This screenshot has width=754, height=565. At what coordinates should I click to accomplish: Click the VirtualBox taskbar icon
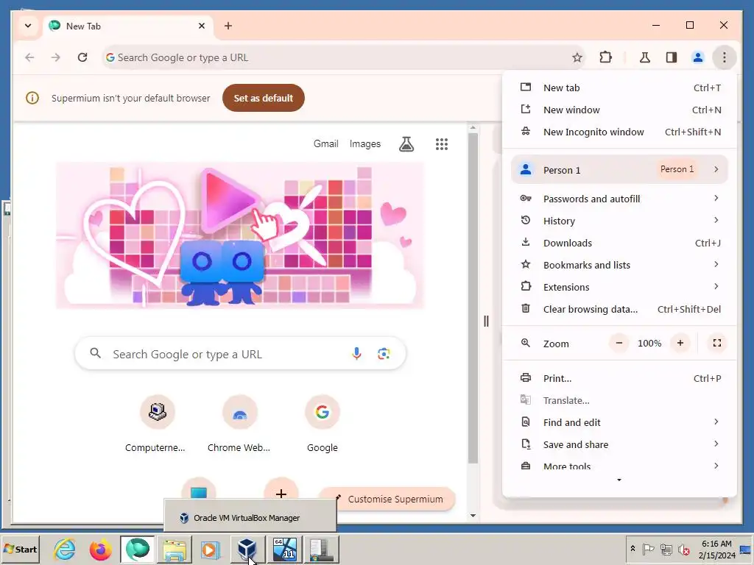coord(247,549)
